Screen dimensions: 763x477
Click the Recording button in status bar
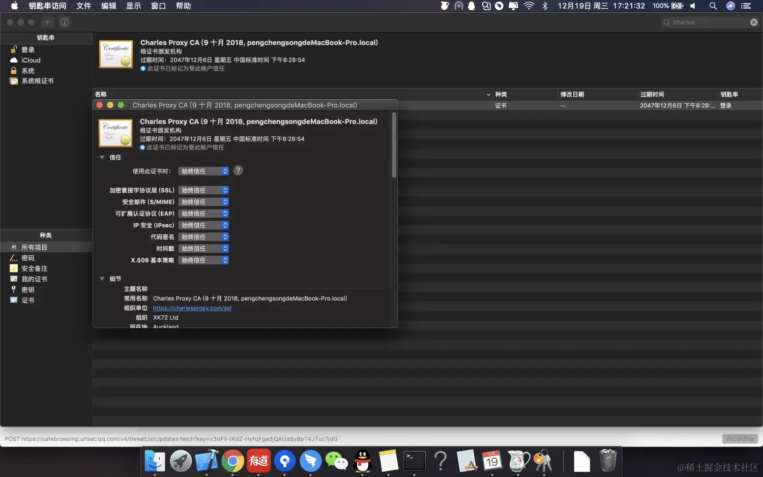coord(740,439)
